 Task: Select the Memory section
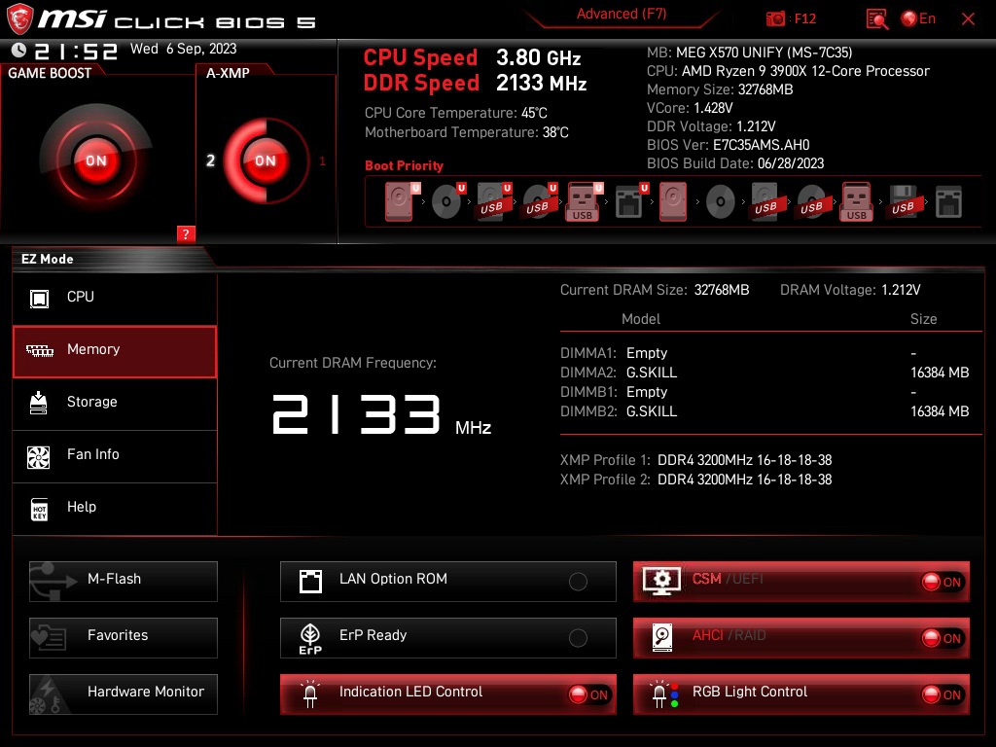[115, 351]
